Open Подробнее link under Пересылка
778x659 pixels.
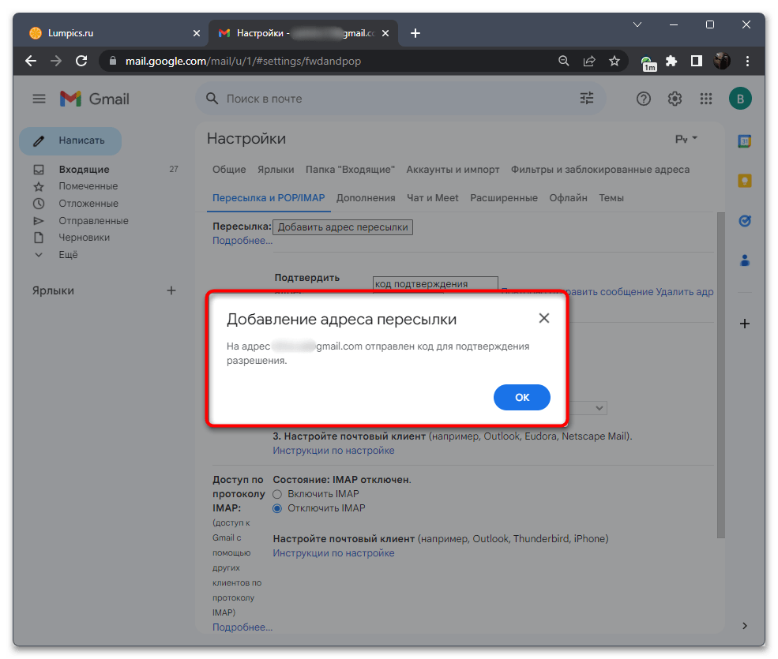click(242, 241)
